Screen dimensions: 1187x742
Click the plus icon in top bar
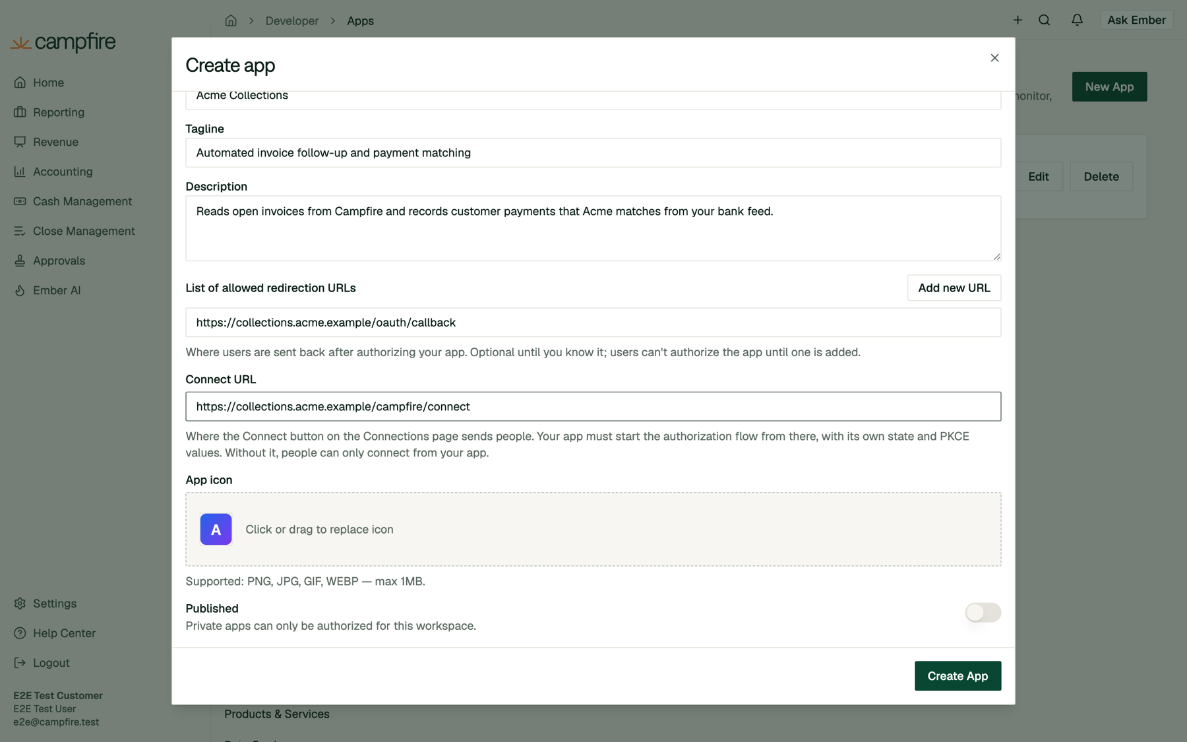click(x=1018, y=20)
